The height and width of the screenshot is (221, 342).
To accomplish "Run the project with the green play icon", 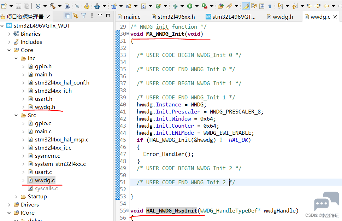I will (x=190, y=6).
